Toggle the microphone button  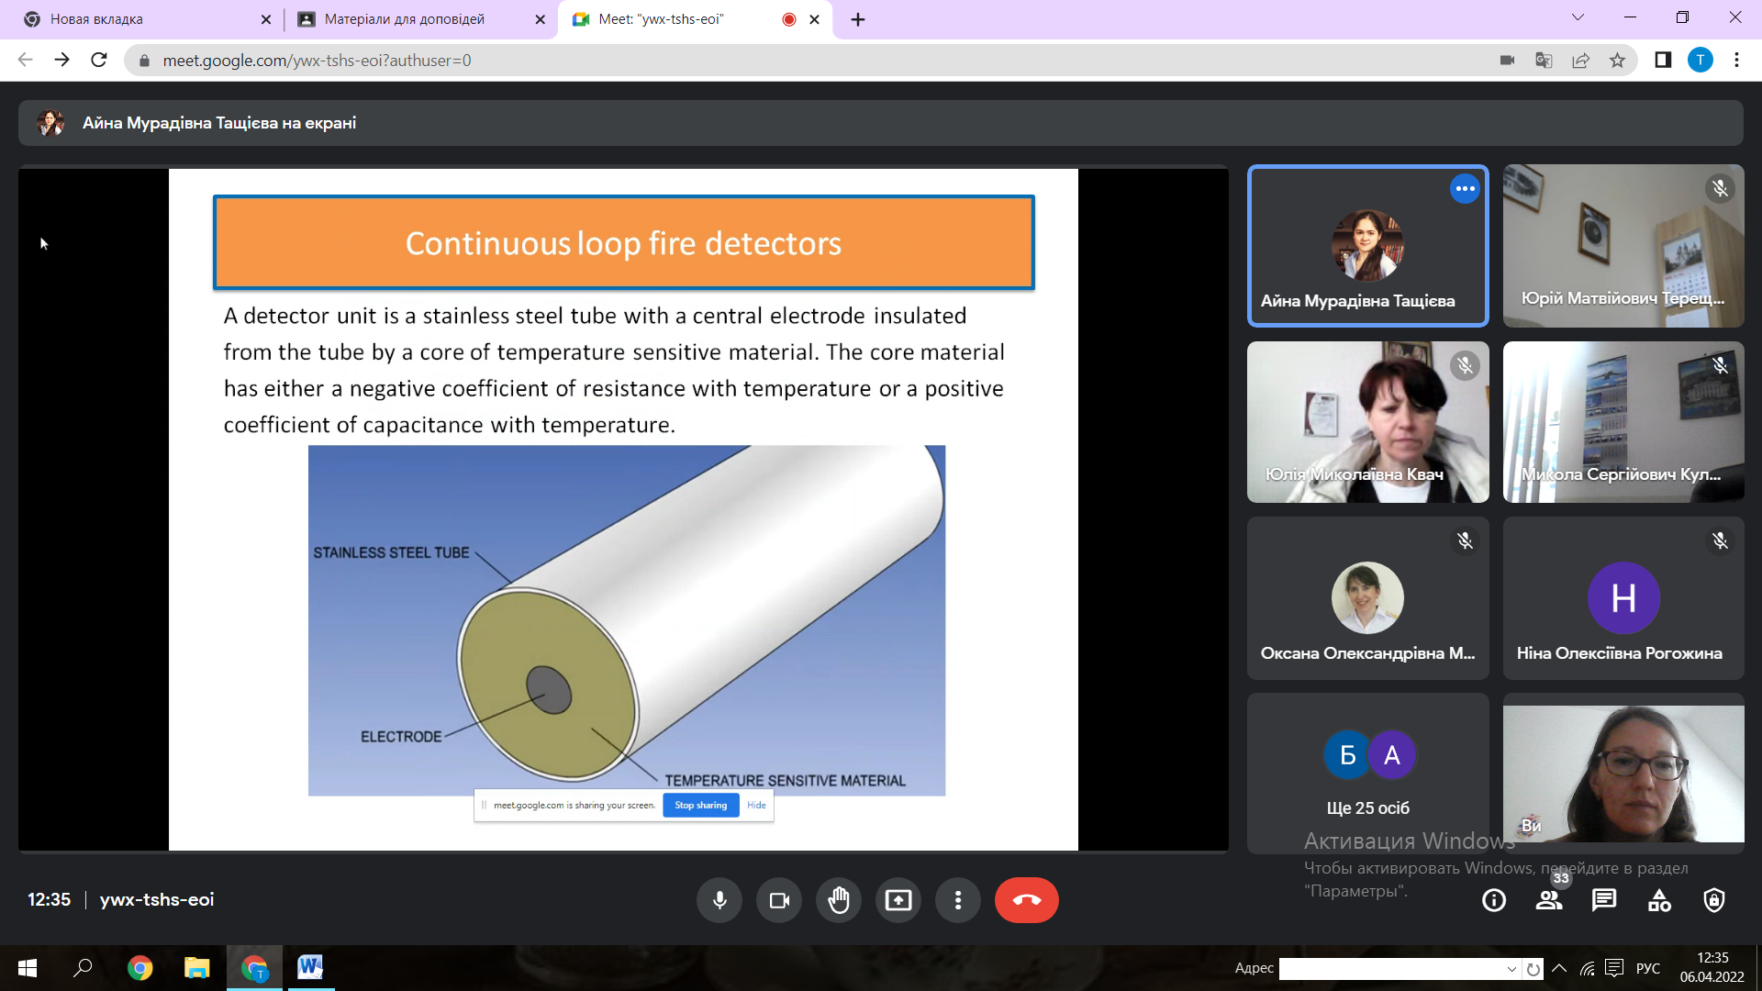pyautogui.click(x=719, y=900)
